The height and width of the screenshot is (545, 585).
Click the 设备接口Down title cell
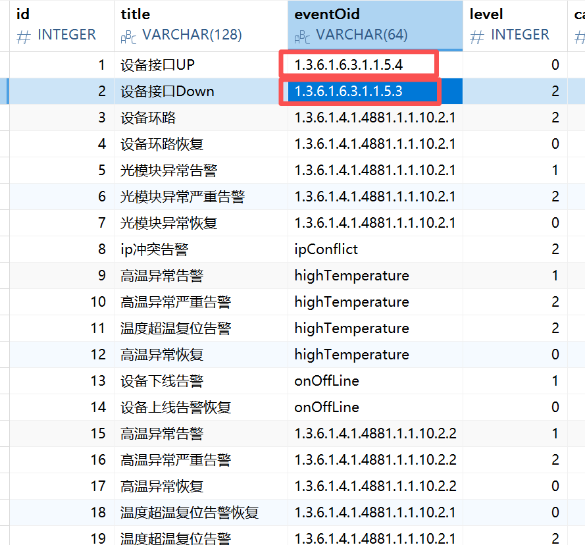click(167, 91)
